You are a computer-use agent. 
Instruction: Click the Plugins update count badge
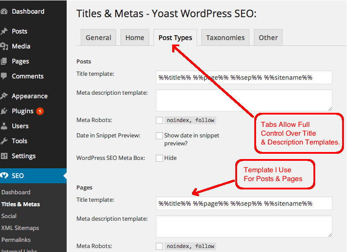(x=40, y=111)
